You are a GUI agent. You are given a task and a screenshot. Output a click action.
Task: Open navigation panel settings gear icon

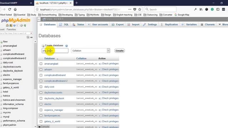click(21, 25)
